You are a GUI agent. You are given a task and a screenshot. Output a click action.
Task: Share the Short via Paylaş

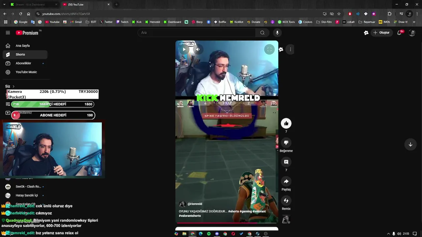286,181
